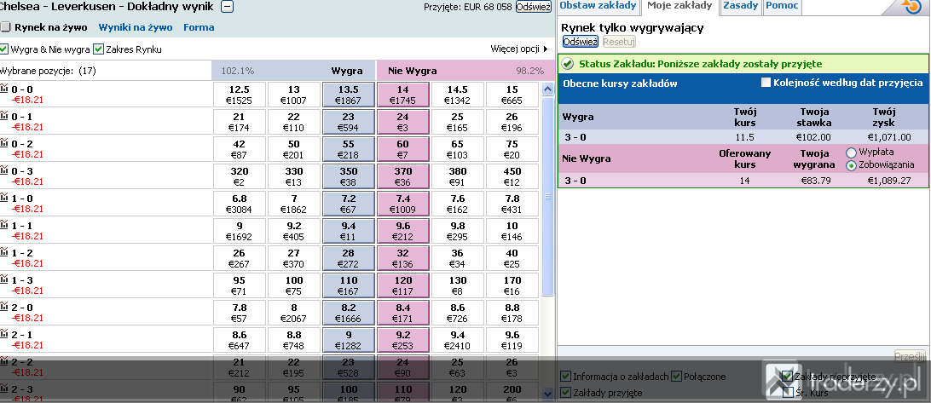
Task: Click the Wygra column header
Action: point(347,71)
